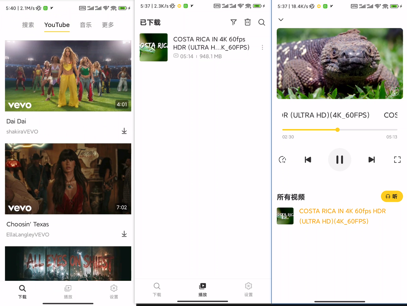Tap 下载 in the YouTube screen's bottom bar
Image resolution: width=407 pixels, height=306 pixels.
coord(22,292)
